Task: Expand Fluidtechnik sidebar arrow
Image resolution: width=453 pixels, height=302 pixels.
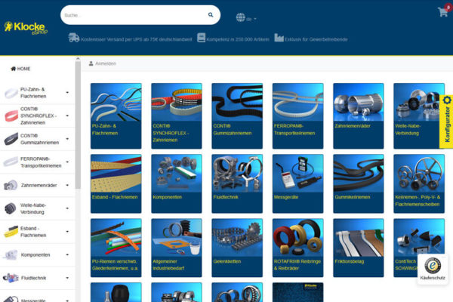Action: tap(67, 278)
